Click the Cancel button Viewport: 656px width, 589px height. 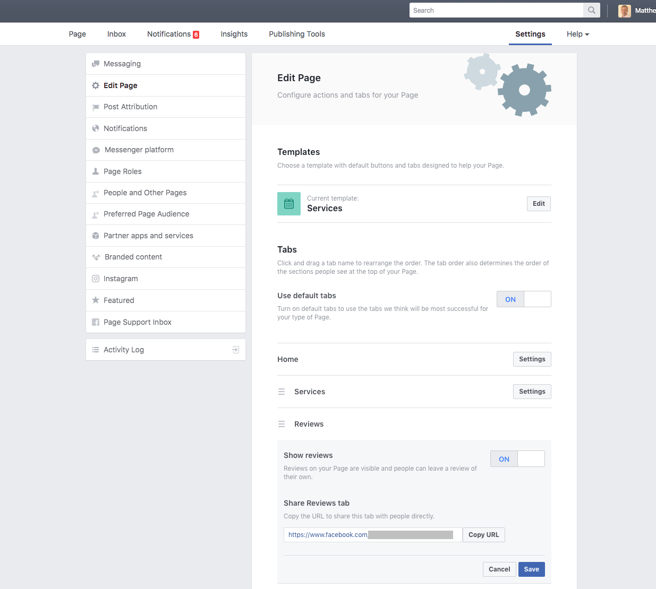pyautogui.click(x=499, y=569)
